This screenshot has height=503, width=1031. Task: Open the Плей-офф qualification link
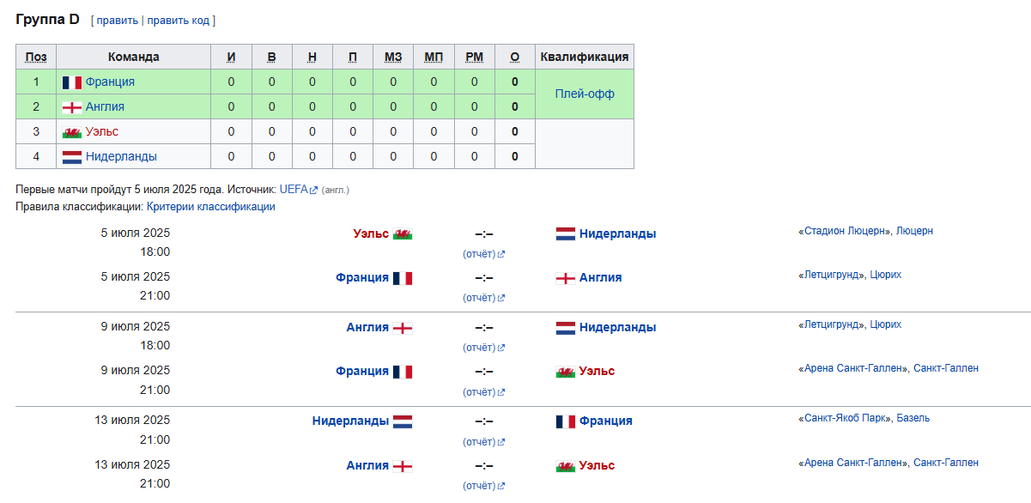[585, 94]
